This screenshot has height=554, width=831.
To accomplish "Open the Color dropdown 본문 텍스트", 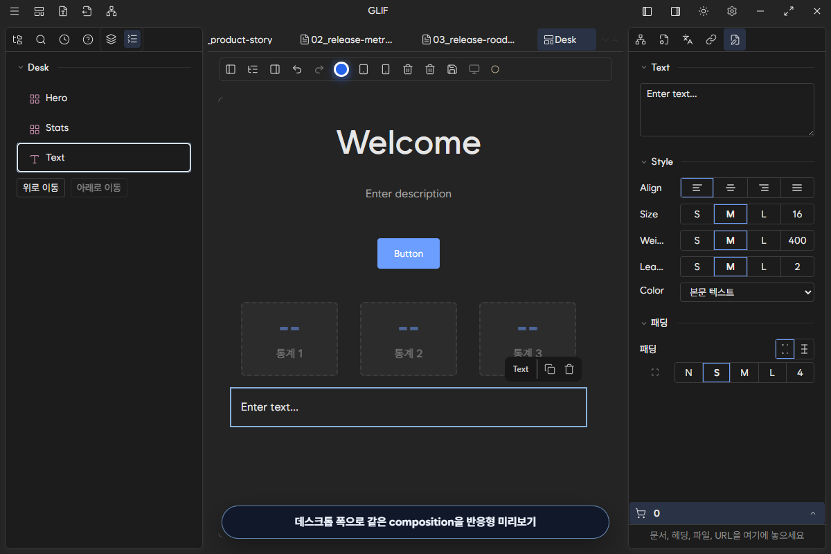I will point(747,292).
